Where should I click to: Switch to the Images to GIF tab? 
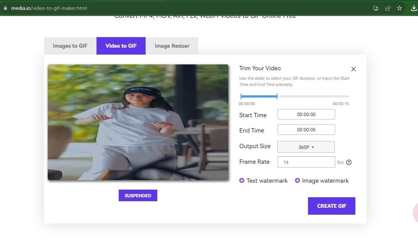70,46
